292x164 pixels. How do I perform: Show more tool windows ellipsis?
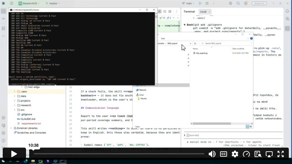coord(4,36)
